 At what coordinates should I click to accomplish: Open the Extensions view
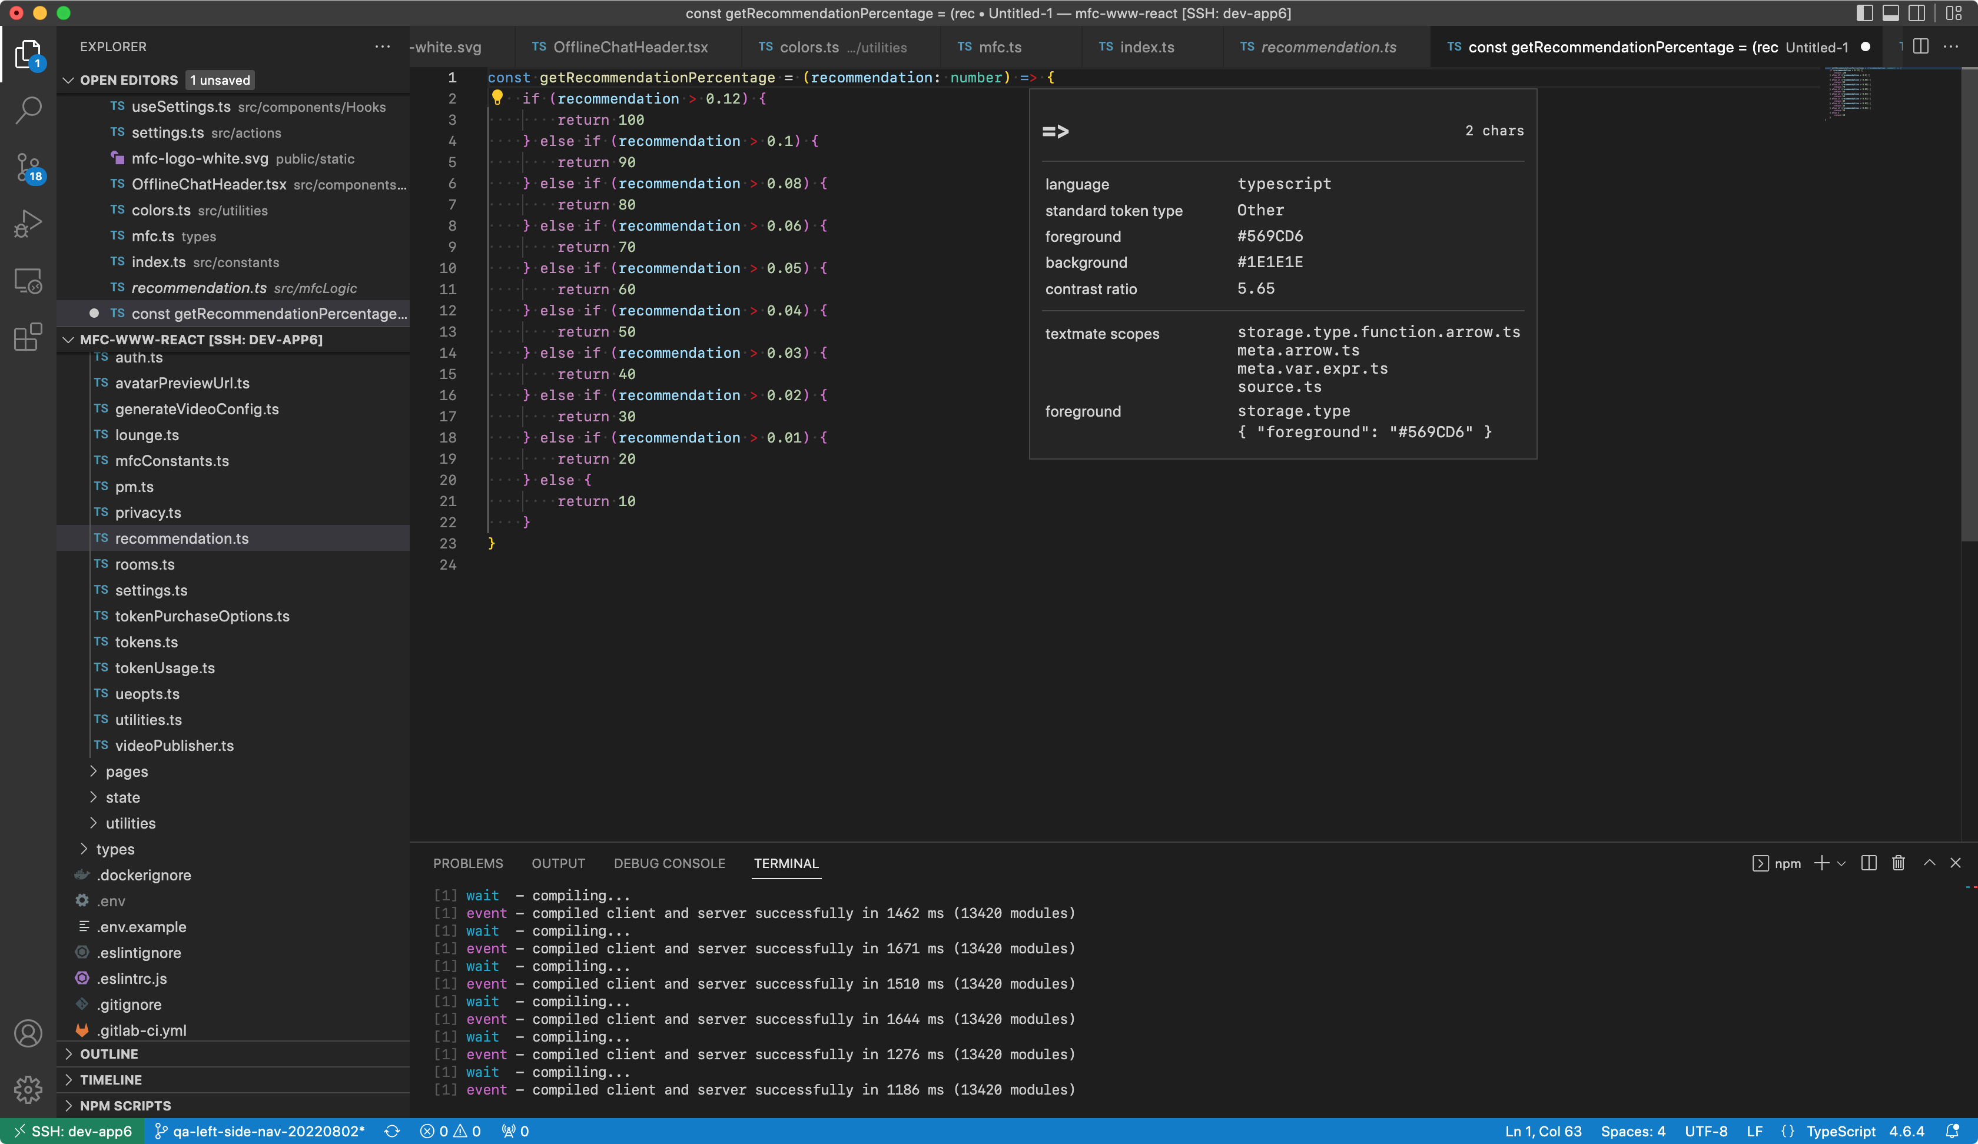click(x=28, y=337)
